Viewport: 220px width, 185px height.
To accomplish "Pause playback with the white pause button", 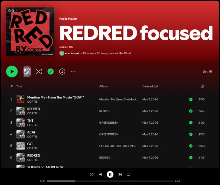I will [110, 174].
